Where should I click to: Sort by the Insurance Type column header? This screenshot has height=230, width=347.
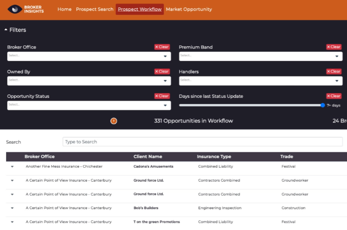coord(214,156)
